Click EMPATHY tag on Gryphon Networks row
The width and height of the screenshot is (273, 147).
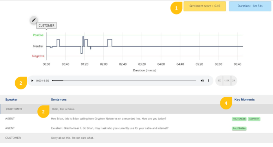254,119
